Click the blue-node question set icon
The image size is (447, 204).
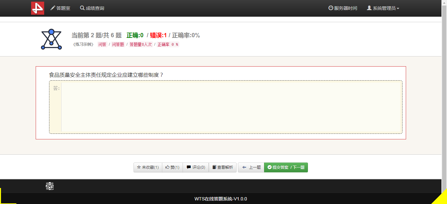point(51,39)
